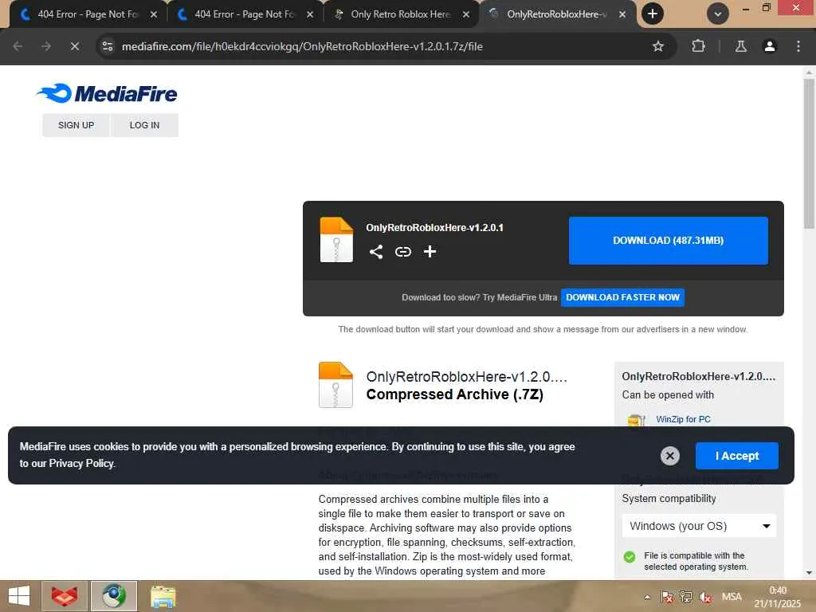
Task: Click DOWNLOAD FASTER NOW button
Action: point(622,297)
